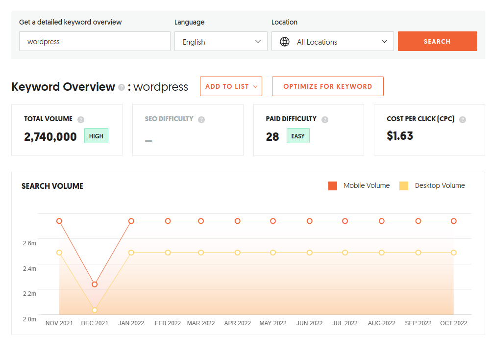Click the help icon next to Cost Per Click

[x=462, y=120]
